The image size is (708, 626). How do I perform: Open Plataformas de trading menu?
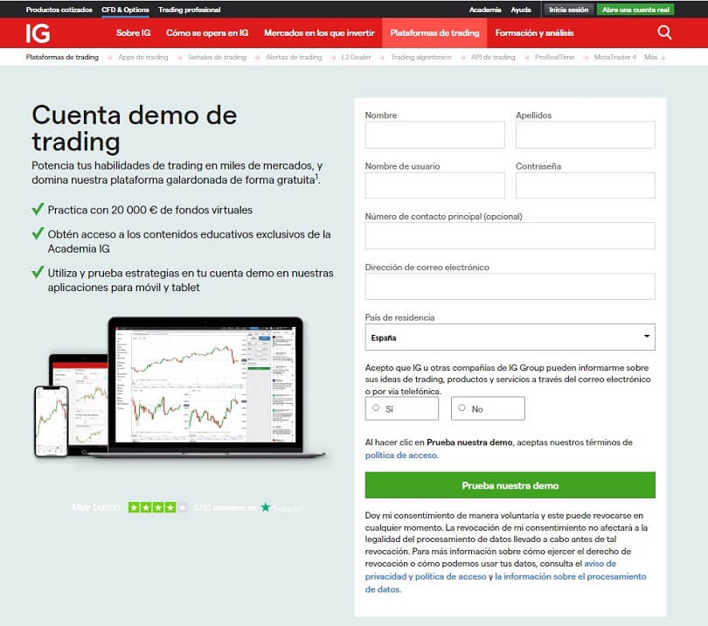(434, 33)
